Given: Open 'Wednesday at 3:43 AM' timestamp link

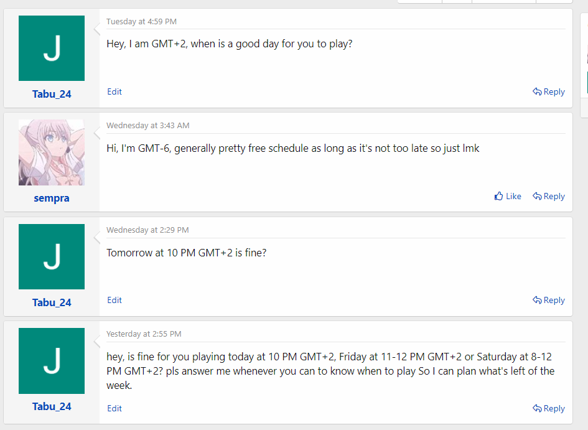Looking at the screenshot, I should [x=147, y=126].
